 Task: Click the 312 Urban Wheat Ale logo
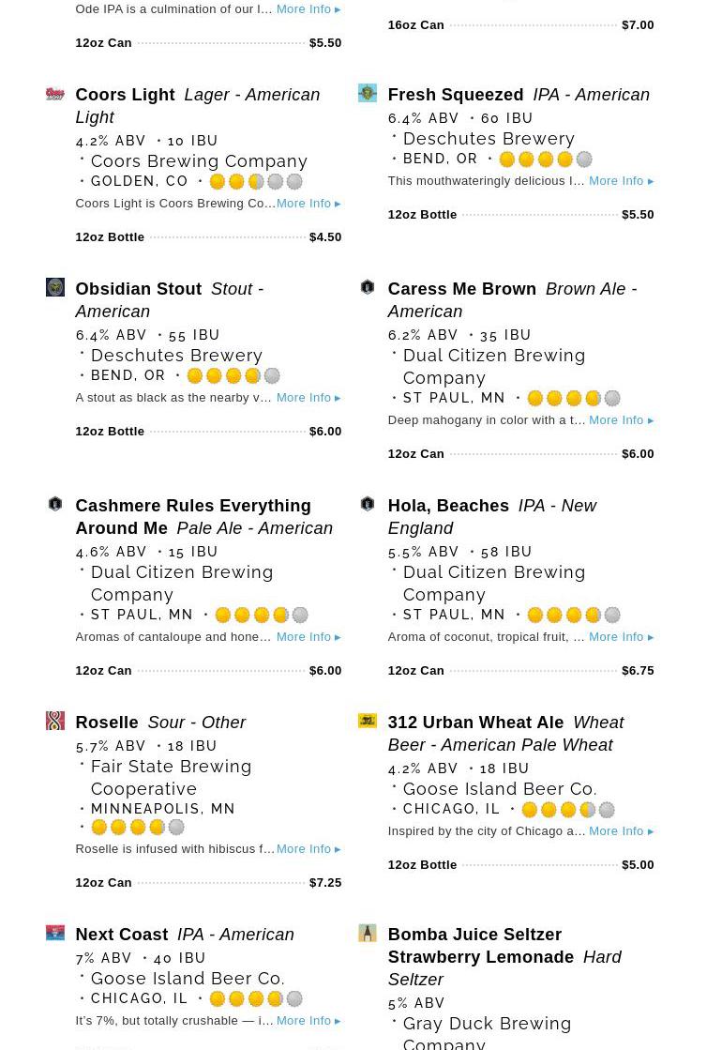click(368, 721)
